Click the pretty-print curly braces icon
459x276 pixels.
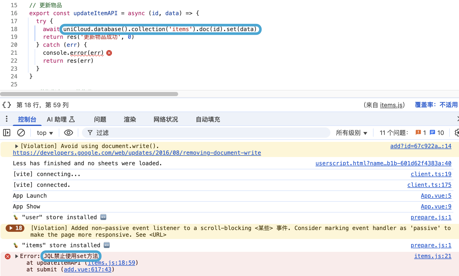7,105
